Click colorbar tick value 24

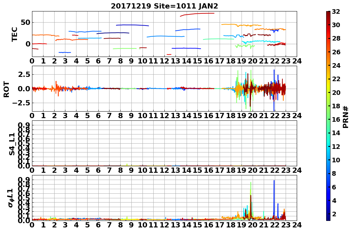(x=336, y=65)
